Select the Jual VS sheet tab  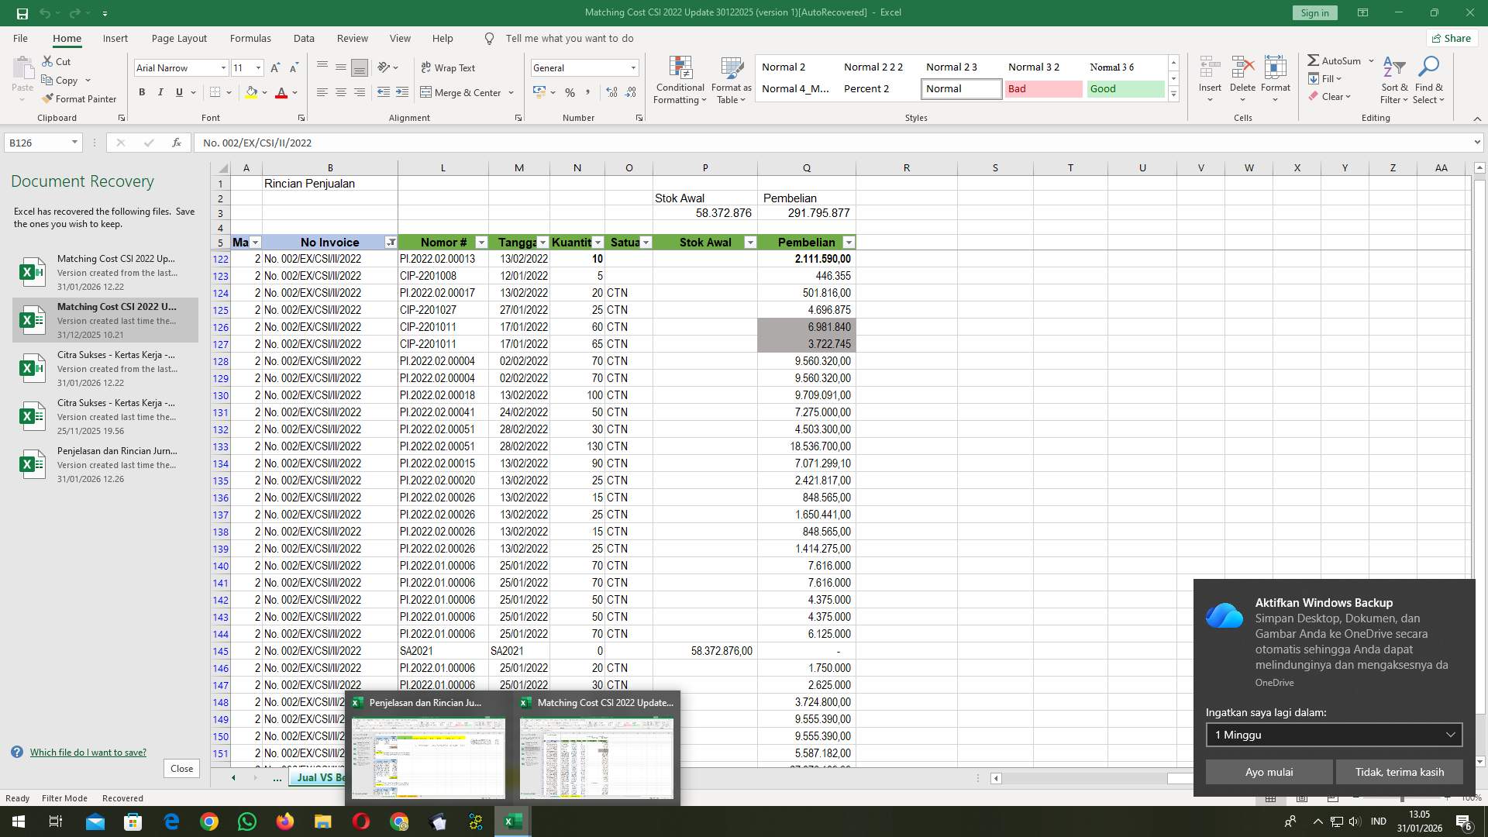[320, 777]
